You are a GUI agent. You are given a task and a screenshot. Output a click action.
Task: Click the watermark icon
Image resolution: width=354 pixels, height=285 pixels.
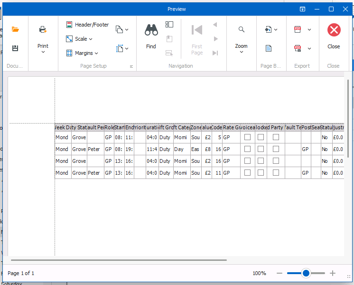(269, 48)
